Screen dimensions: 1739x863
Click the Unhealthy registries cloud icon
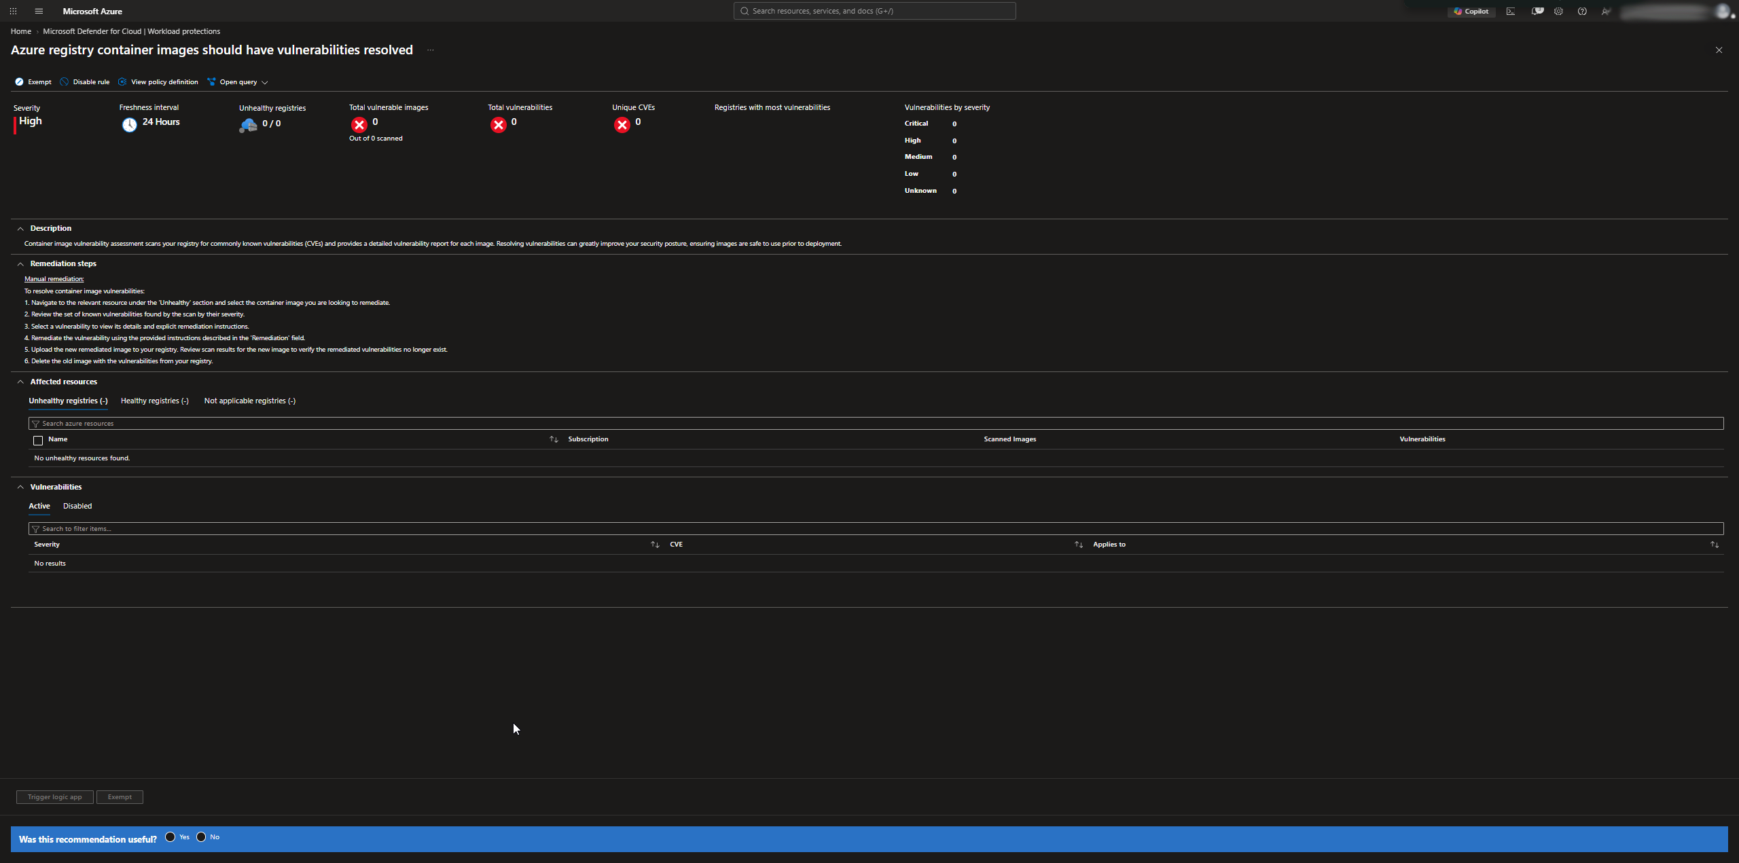[x=248, y=125]
